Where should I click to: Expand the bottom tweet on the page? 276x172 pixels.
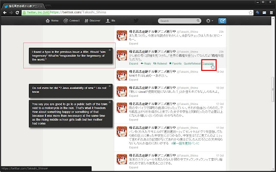click(134, 167)
